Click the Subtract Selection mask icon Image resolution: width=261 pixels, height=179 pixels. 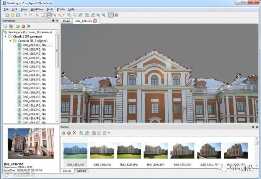click(x=75, y=15)
